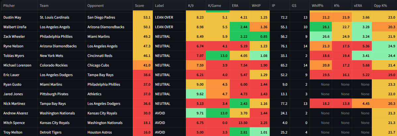Select the 50.1 score for Walbert Ureña
Screen dimensions: 397x136
(143, 27)
